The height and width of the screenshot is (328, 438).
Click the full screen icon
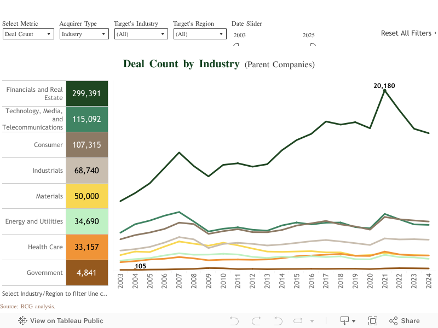coord(373,321)
